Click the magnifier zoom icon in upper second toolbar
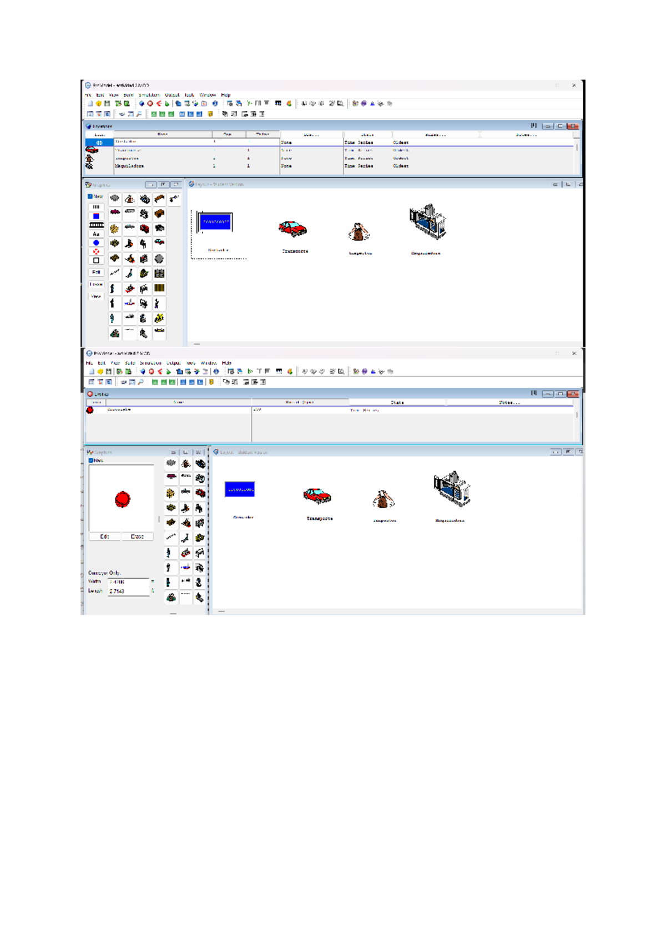Screen dimensions: 666x941 tap(139, 114)
